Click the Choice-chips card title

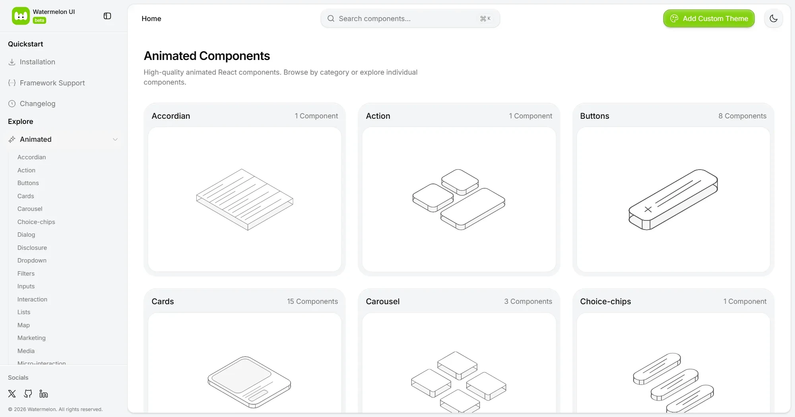(x=605, y=301)
